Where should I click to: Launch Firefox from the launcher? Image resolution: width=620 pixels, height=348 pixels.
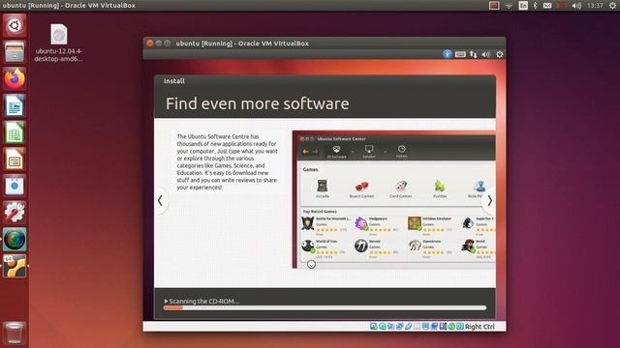tap(15, 78)
